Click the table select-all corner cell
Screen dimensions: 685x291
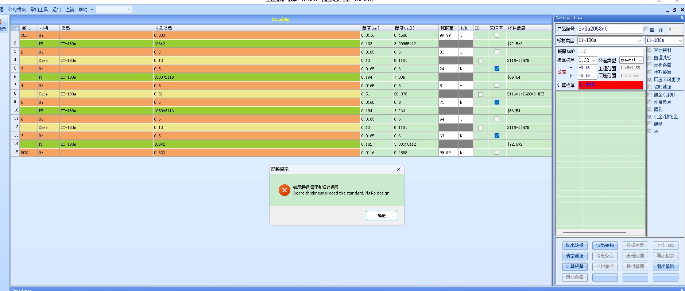(15, 28)
